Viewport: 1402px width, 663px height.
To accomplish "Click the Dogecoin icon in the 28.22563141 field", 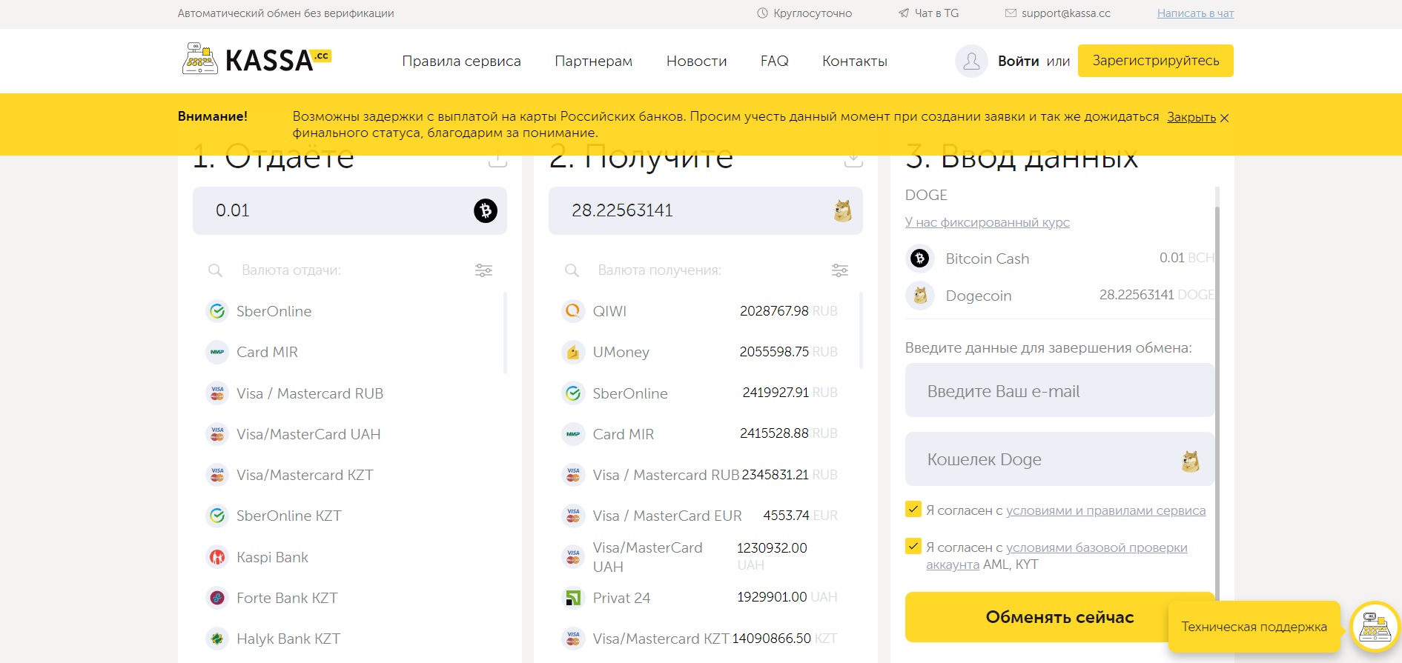I will (842, 211).
